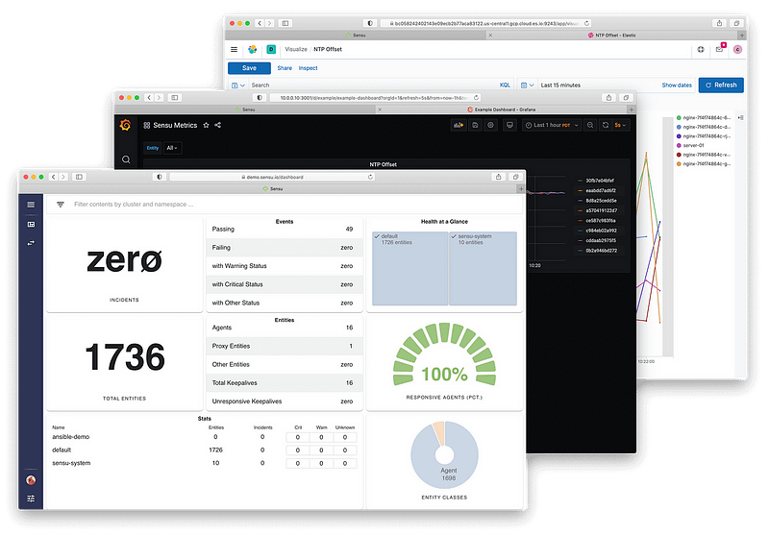Zoom out time range in Grafana

coord(590,126)
